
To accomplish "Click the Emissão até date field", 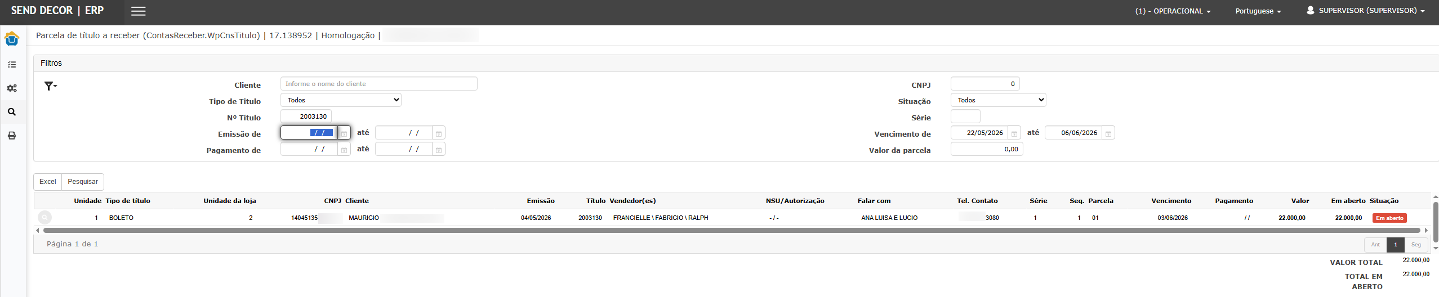I will pos(404,133).
